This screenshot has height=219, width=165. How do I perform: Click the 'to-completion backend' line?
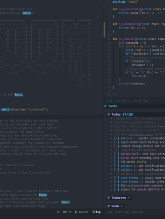pos(17,165)
